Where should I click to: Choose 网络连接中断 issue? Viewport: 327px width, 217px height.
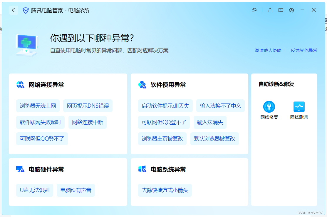coord(87,122)
